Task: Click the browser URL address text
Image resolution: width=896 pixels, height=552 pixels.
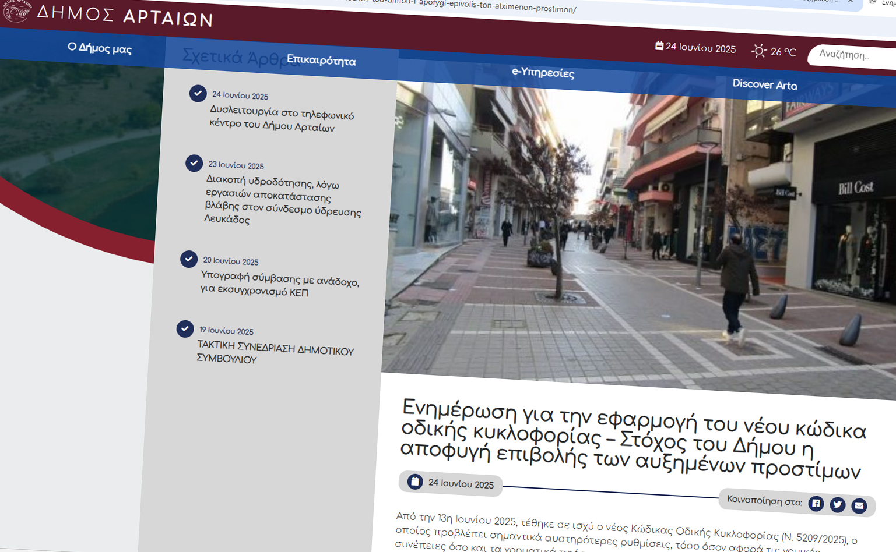Action: click(x=461, y=7)
